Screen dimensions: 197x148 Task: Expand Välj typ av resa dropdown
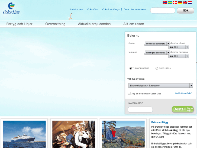(x=161, y=86)
